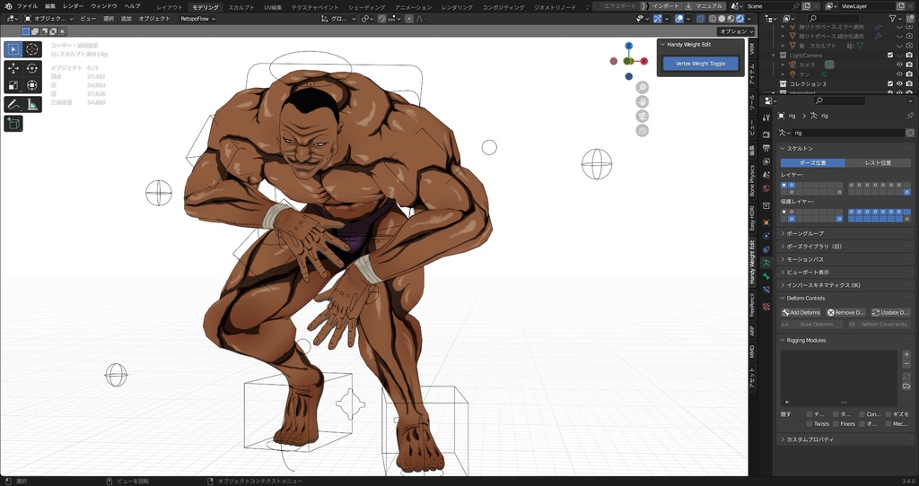Select the Annotate tool

13,105
